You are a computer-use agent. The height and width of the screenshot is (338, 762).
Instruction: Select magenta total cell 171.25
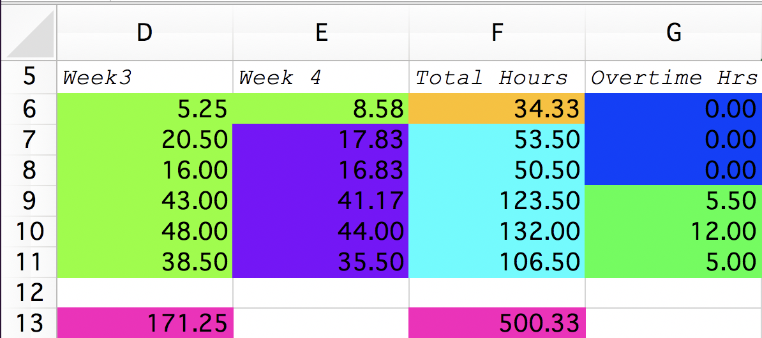[145, 323]
